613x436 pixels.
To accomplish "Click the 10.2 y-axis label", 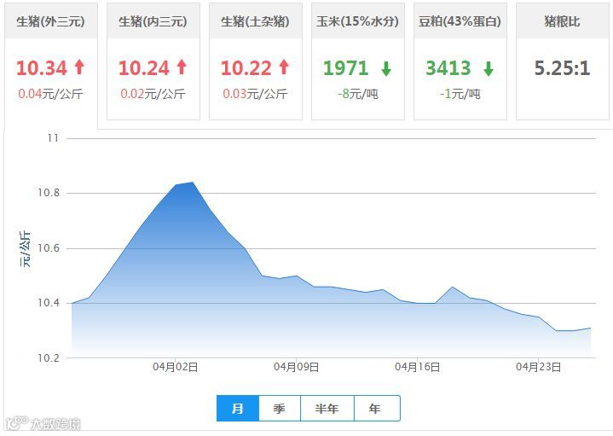I will [49, 358].
